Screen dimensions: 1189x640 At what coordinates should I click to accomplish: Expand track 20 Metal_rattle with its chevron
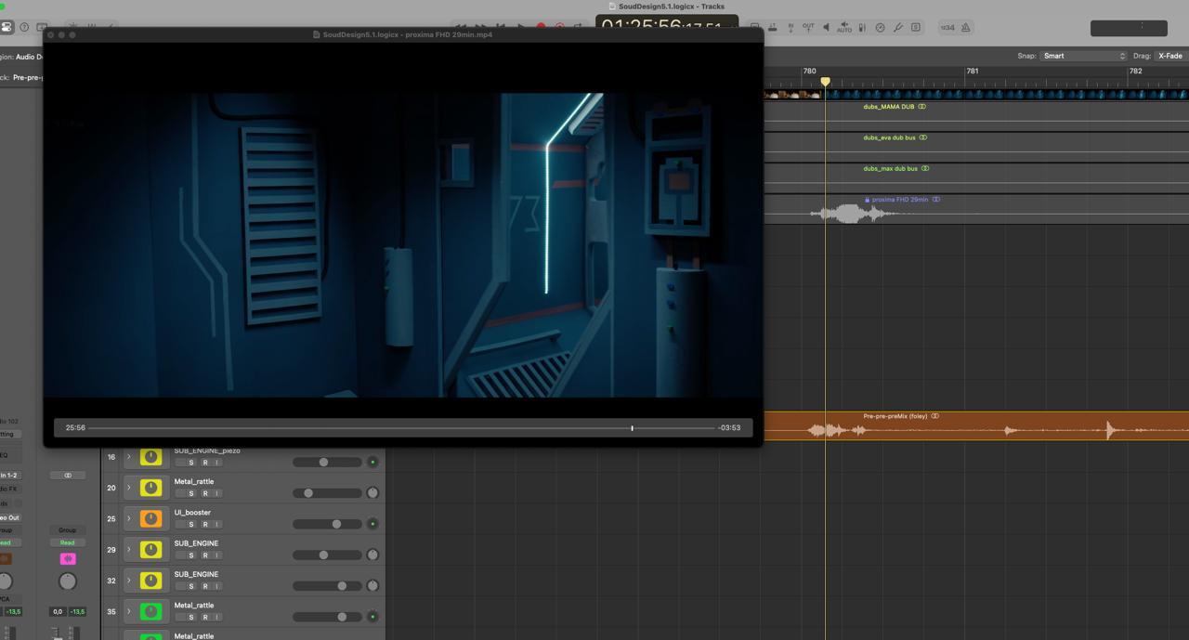tap(129, 488)
